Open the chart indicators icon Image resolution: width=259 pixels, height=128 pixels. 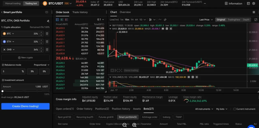point(160,19)
